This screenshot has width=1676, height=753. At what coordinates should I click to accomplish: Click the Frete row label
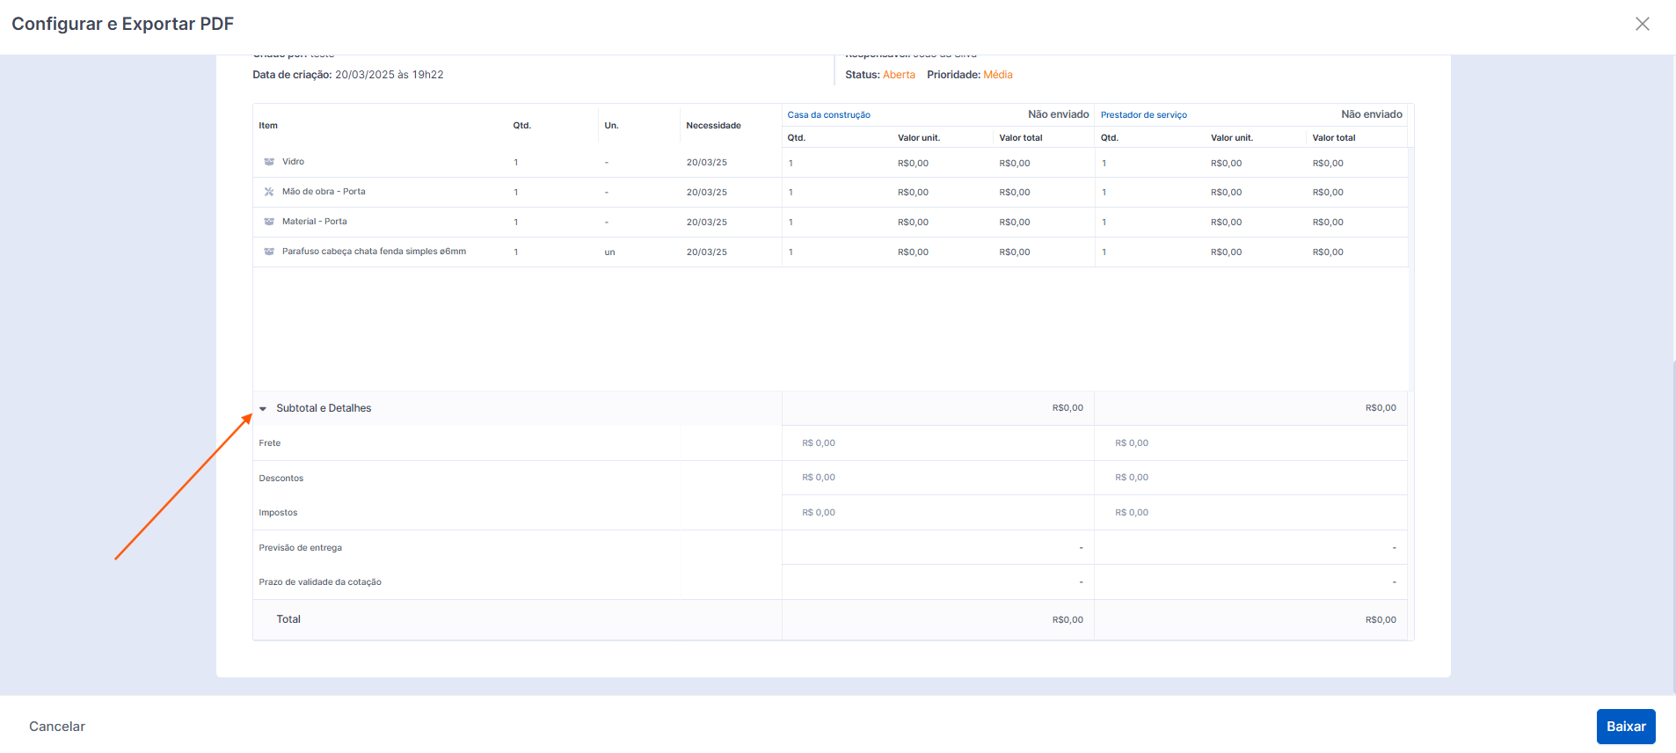pos(270,443)
